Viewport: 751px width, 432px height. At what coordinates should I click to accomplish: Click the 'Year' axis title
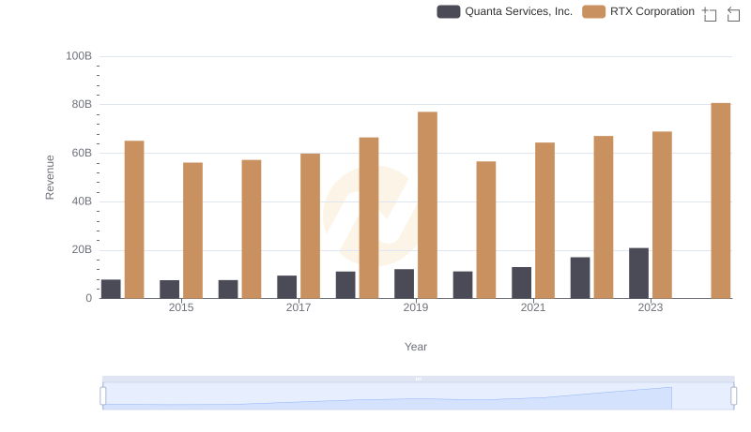pyautogui.click(x=416, y=347)
